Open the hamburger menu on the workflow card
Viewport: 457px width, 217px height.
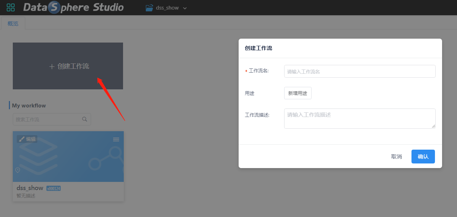116,139
